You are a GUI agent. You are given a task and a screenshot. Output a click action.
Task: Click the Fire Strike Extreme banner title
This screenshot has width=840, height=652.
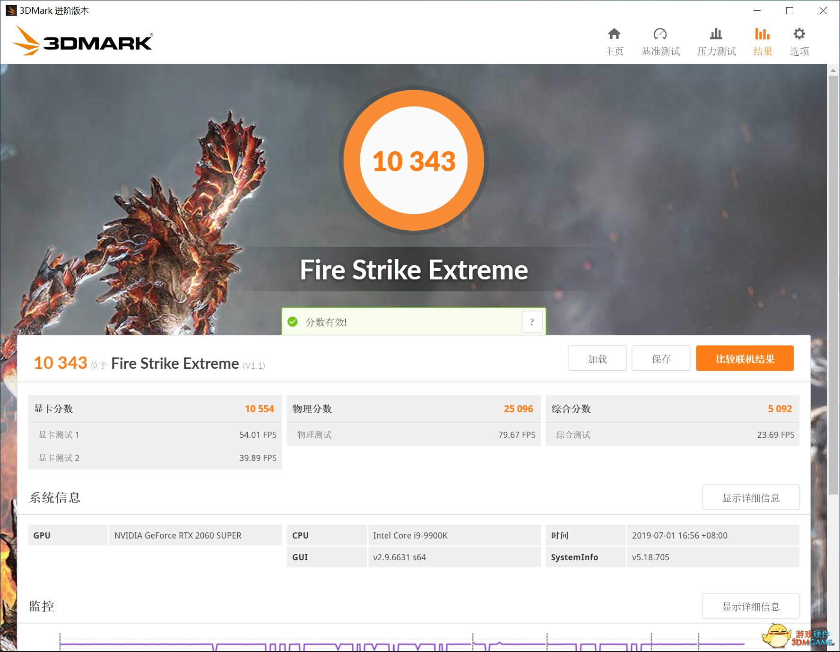(414, 270)
